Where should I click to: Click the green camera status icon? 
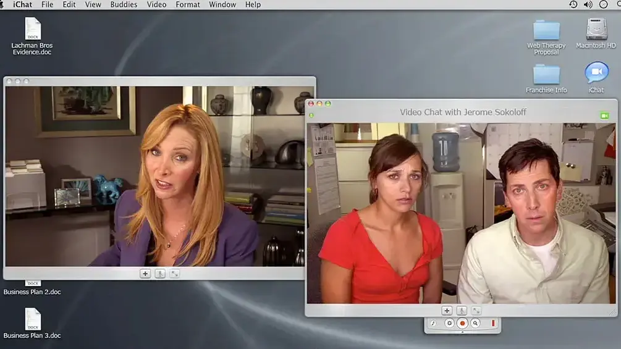point(605,116)
